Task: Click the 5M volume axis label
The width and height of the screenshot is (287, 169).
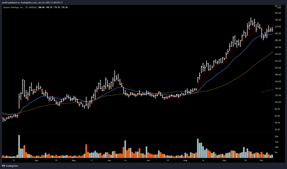Action: click(x=276, y=152)
